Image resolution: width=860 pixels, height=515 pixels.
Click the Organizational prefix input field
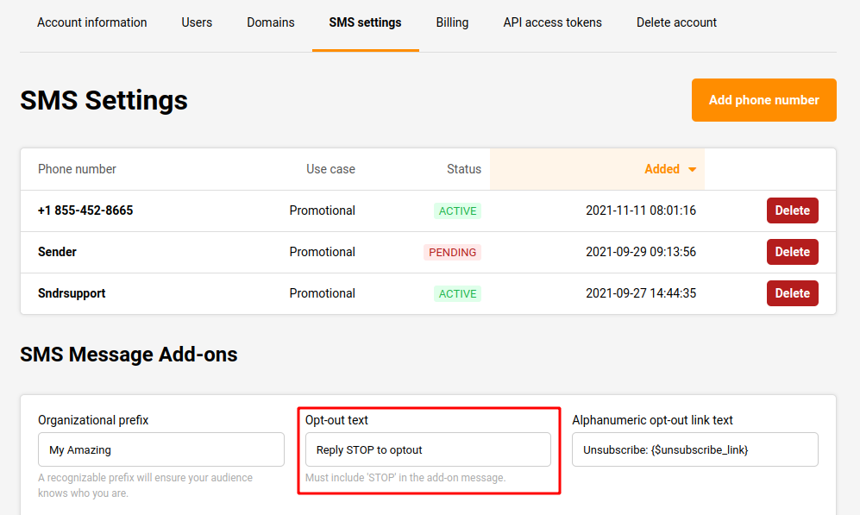pyautogui.click(x=161, y=449)
